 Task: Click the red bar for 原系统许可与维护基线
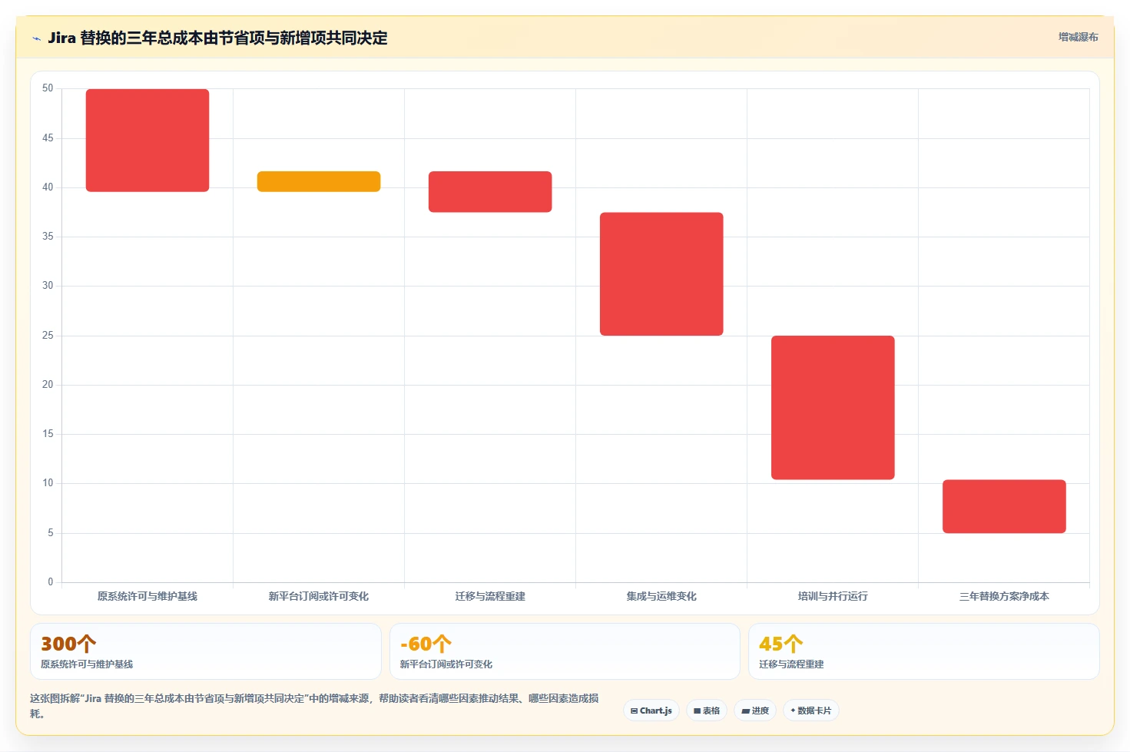tap(147, 141)
